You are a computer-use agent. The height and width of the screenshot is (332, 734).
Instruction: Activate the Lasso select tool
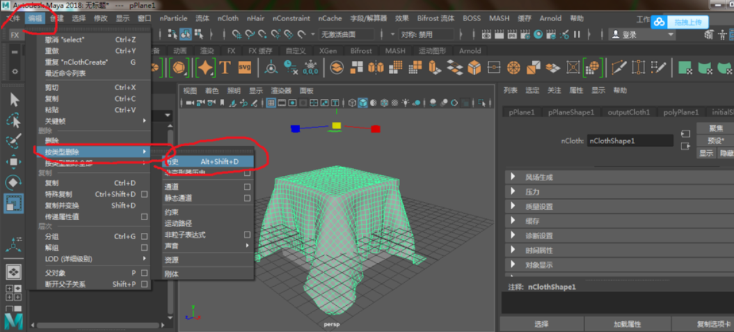[13, 120]
